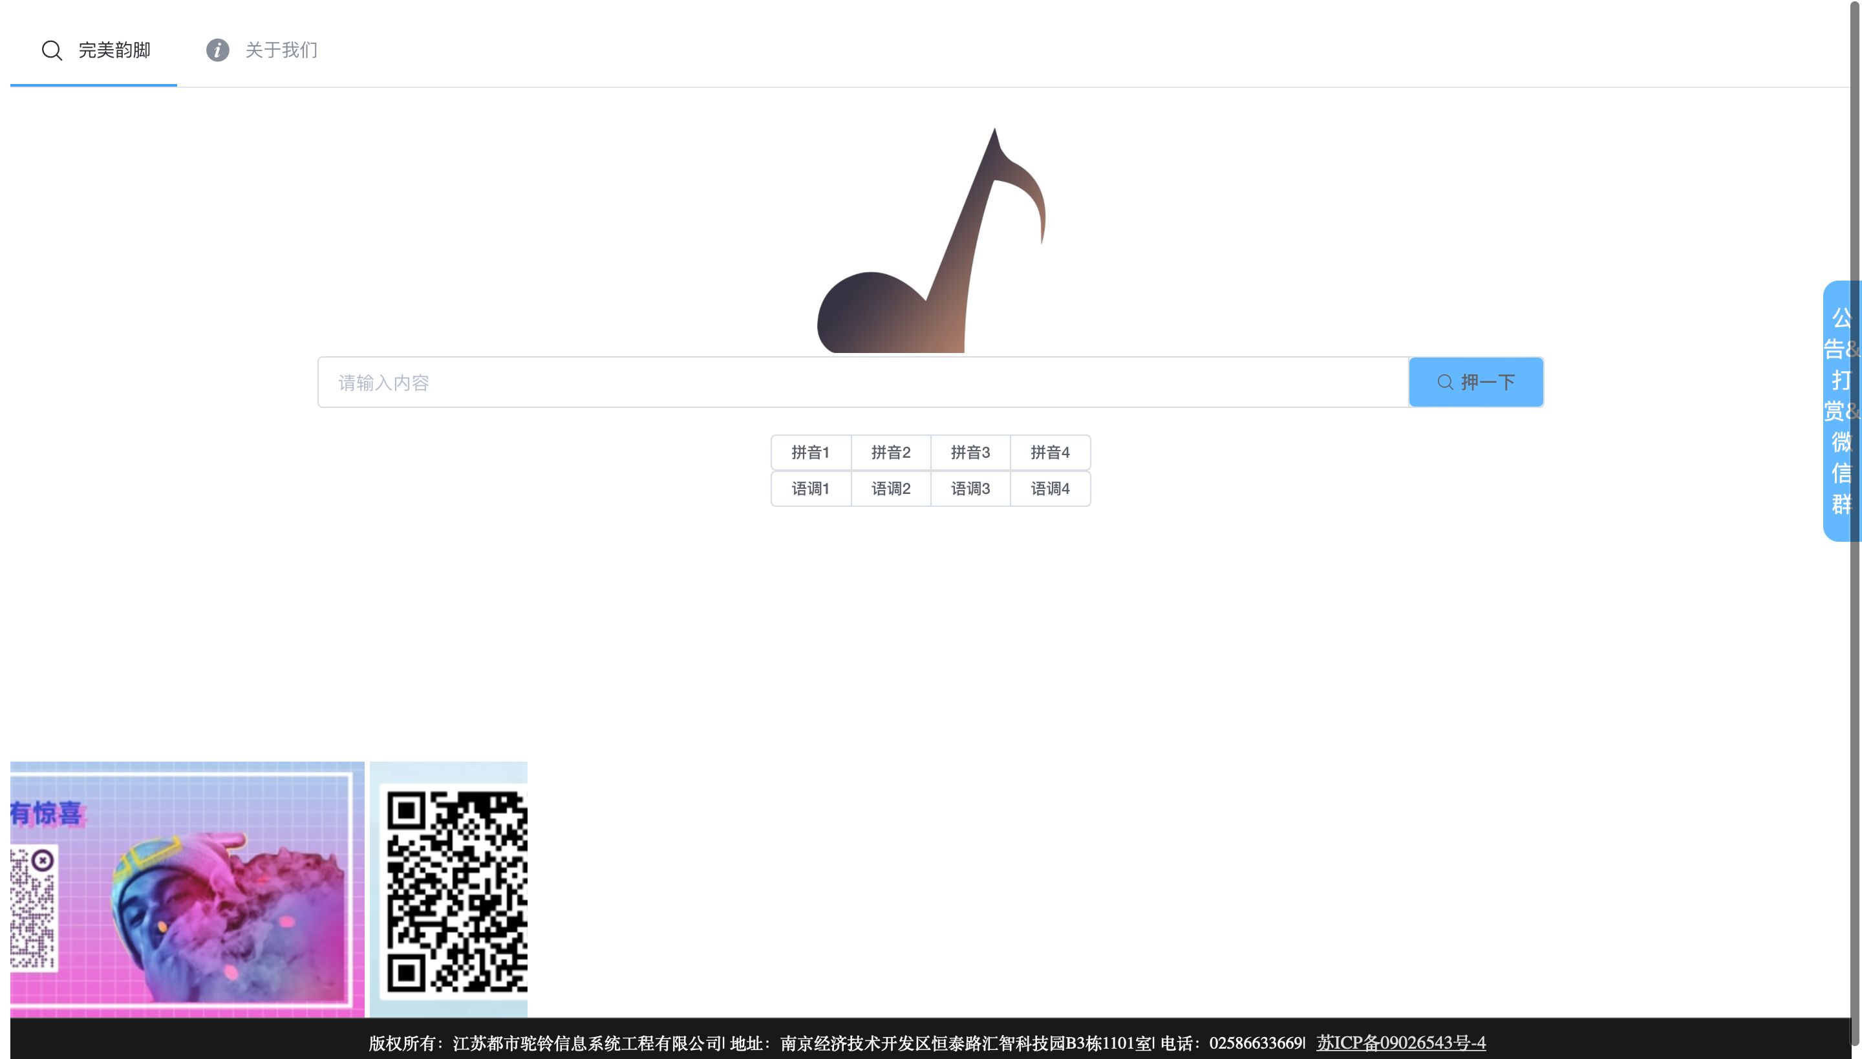Click the info icon beside 关于我们
This screenshot has width=1862, height=1059.
[217, 50]
